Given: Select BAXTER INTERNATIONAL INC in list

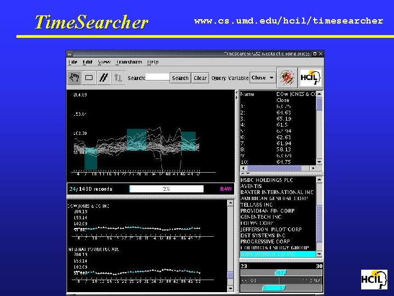Looking at the screenshot, I should [x=277, y=192].
